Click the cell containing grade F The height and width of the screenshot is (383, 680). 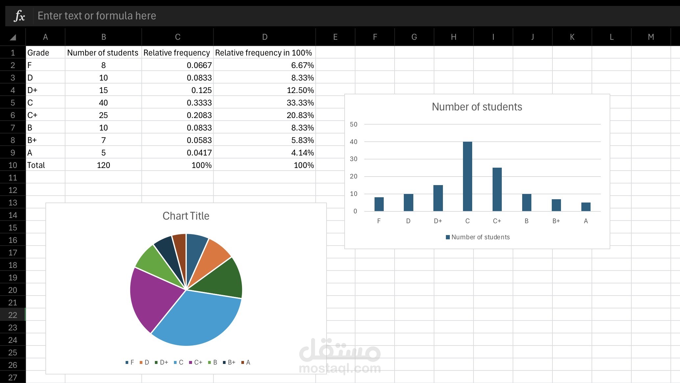coord(45,65)
